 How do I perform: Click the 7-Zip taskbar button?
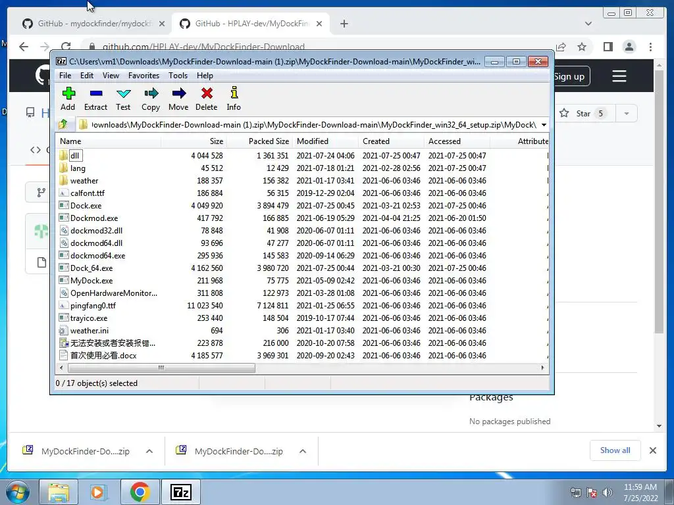click(180, 492)
